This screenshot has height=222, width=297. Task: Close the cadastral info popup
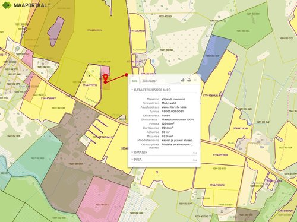[x=195, y=80]
